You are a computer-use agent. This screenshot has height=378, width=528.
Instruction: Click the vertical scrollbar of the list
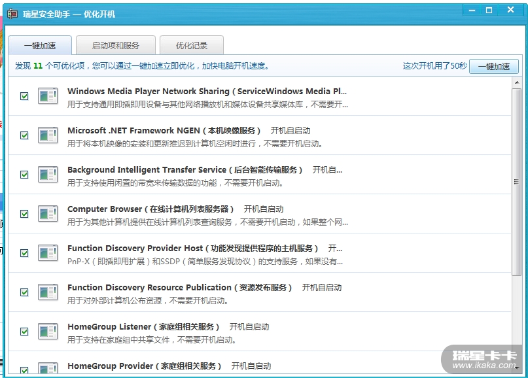click(517, 183)
